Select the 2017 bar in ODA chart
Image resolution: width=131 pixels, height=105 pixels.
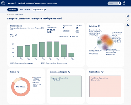click(35, 50)
